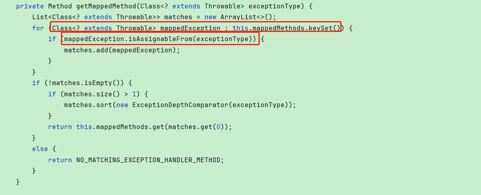Click the else keyword
481x195 pixels.
coord(40,149)
